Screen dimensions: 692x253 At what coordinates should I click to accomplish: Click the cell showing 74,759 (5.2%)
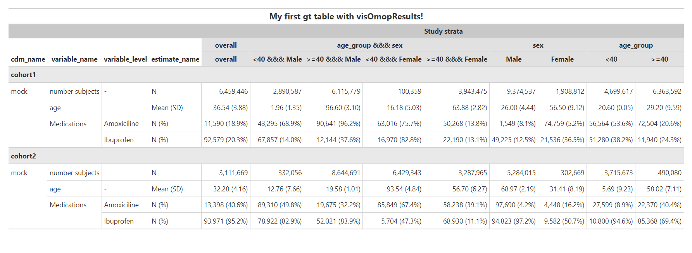pos(564,124)
